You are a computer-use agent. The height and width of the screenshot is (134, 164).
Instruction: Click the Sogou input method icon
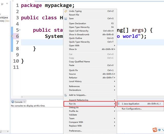coord(155,130)
